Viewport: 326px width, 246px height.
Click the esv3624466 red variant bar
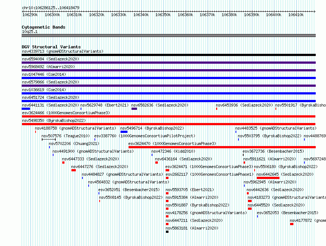pos(168,116)
